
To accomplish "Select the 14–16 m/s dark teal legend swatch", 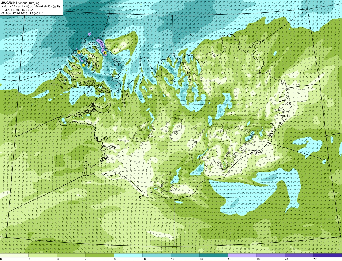I will pyautogui.click(x=214, y=255).
